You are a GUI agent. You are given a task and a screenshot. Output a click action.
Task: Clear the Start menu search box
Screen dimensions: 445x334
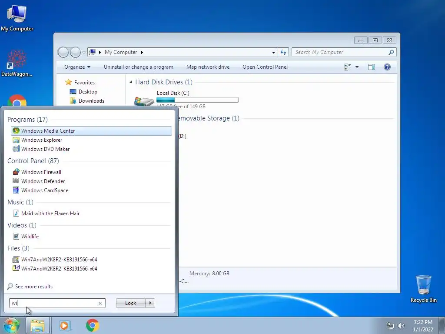(100, 303)
